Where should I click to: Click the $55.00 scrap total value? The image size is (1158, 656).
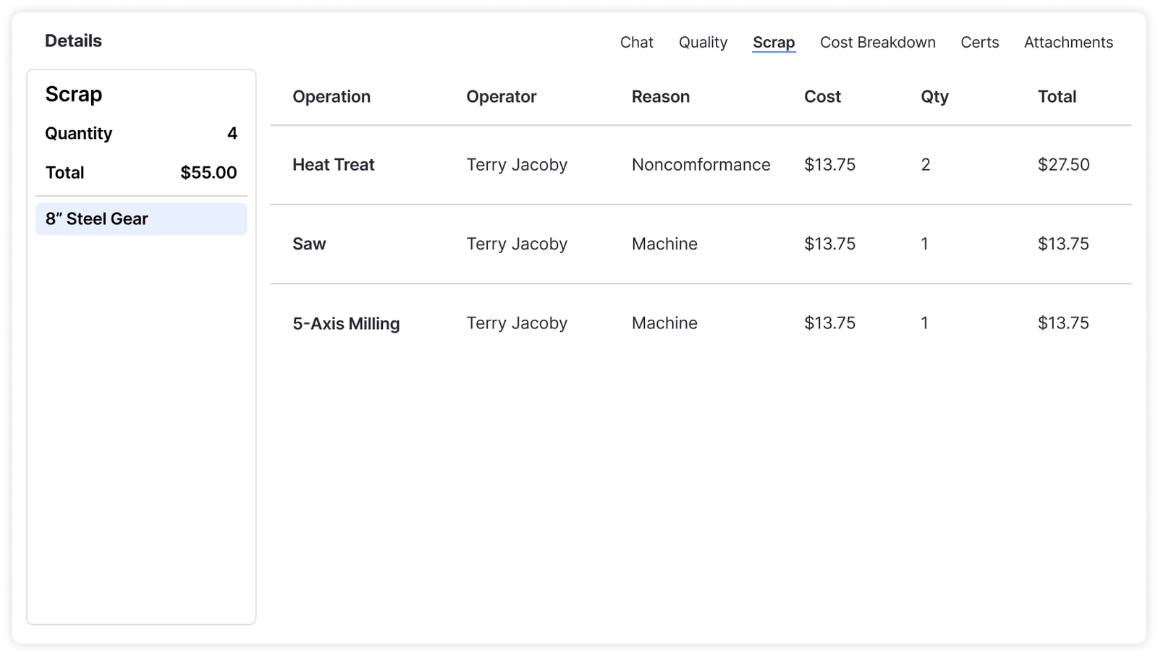pos(208,172)
